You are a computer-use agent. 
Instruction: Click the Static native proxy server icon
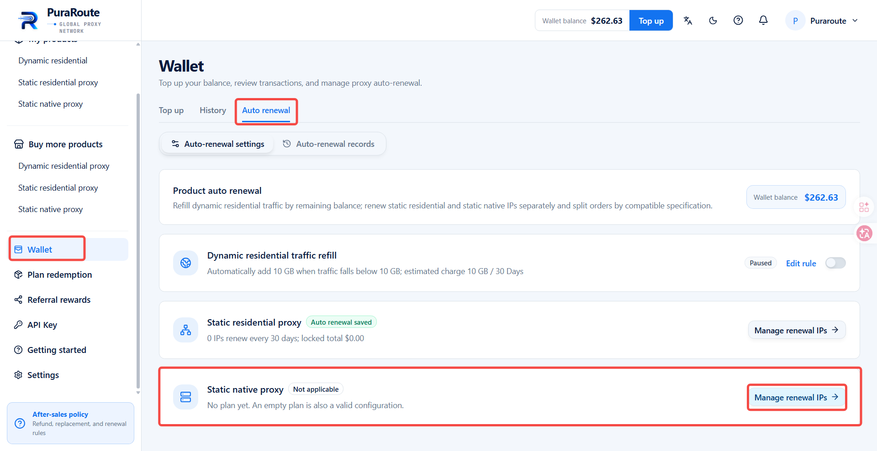(185, 397)
